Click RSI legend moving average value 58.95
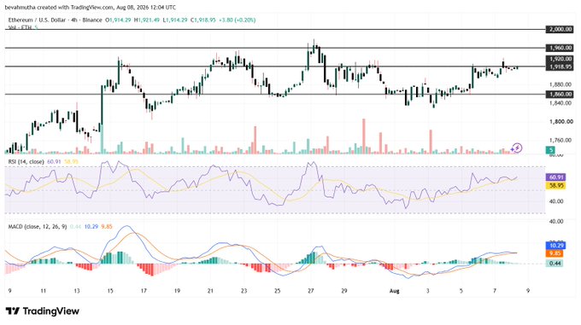 click(x=71, y=161)
